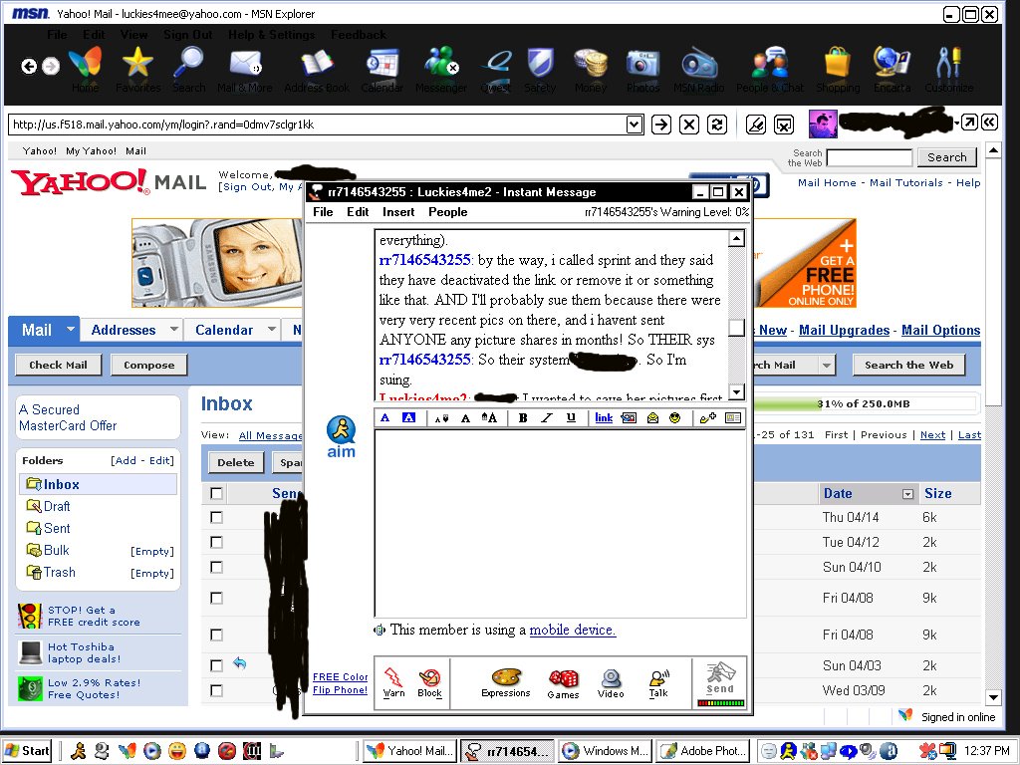
Task: Refresh the page in MSN Explorer
Action: [x=717, y=125]
